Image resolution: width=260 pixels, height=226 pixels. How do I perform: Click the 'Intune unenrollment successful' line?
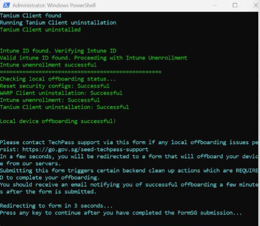pyautogui.click(x=48, y=65)
